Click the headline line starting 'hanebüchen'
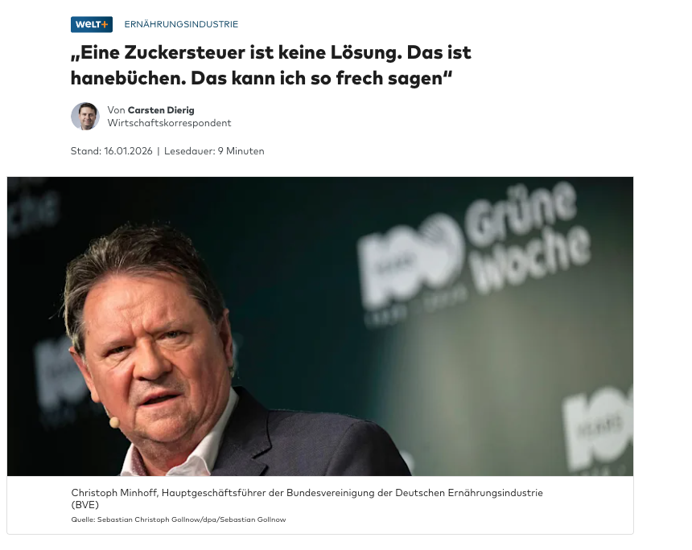Screen dimensions: 692x550 [262, 78]
